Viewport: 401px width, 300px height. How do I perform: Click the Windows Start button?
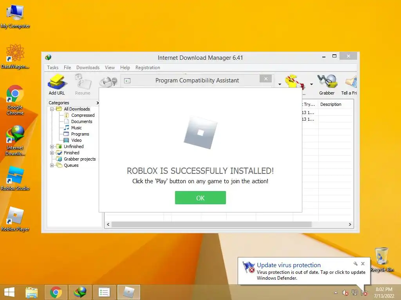coord(9,292)
